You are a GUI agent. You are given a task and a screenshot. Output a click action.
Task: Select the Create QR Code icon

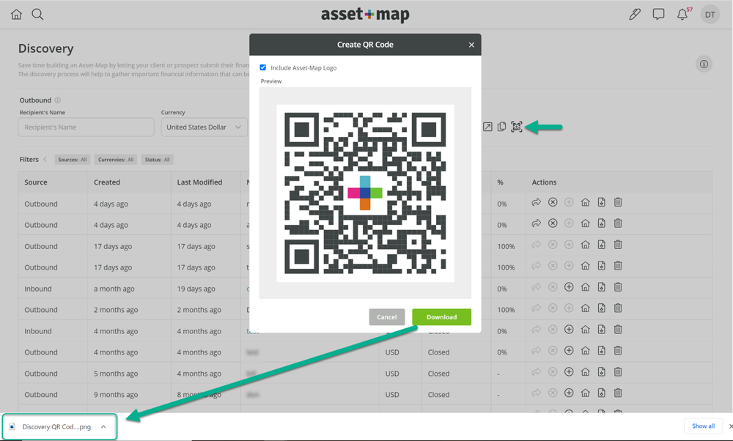pyautogui.click(x=517, y=126)
